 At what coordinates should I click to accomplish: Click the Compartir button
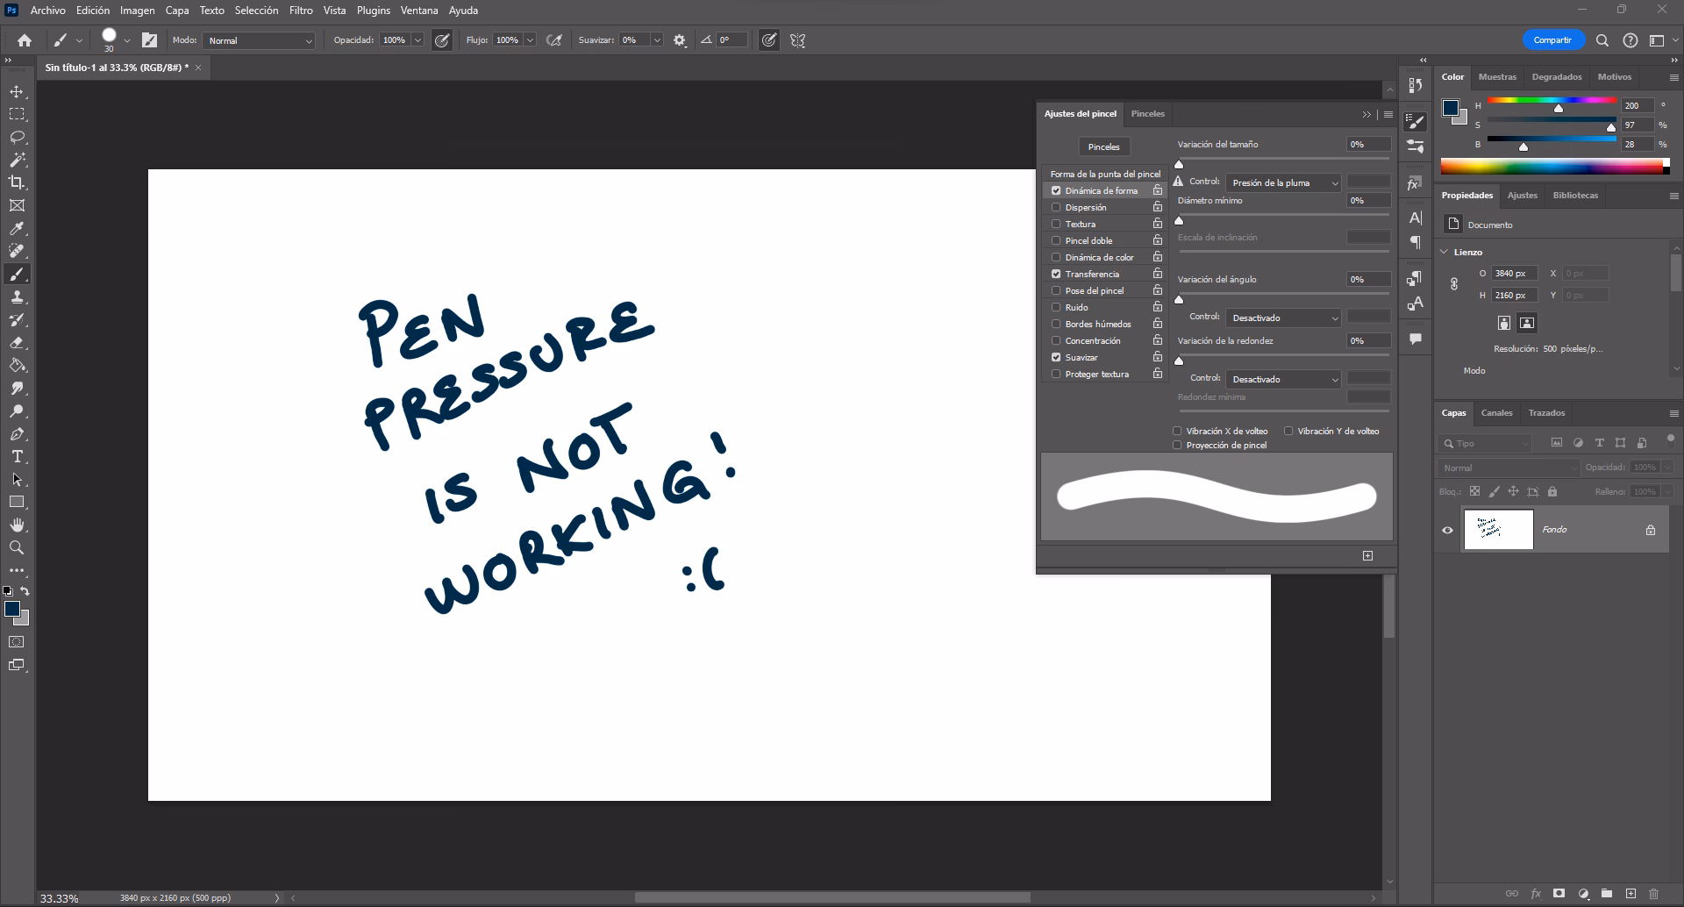(1552, 39)
